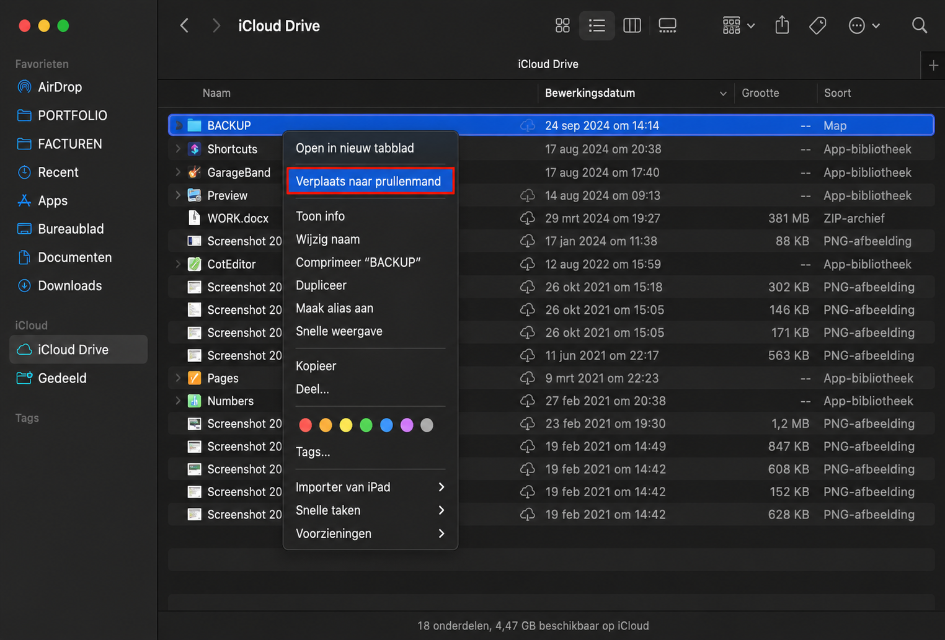This screenshot has height=640, width=945.
Task: Open the group-by options dropdown
Action: tap(739, 25)
